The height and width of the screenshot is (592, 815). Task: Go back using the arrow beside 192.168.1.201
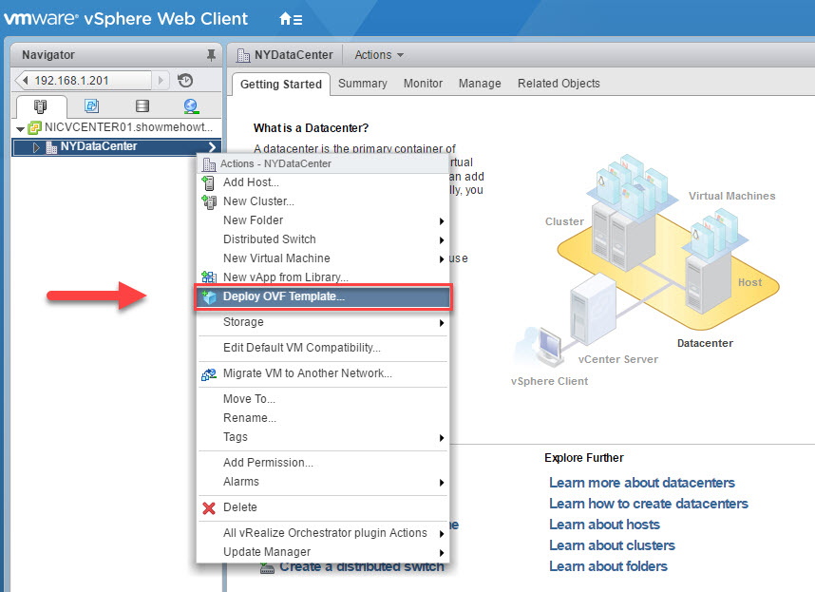pyautogui.click(x=24, y=81)
